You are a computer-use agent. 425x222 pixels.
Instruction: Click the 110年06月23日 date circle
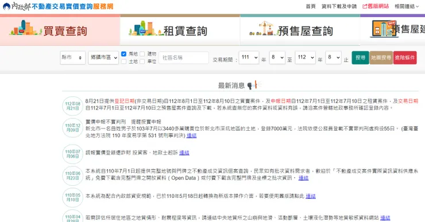(x=72, y=176)
